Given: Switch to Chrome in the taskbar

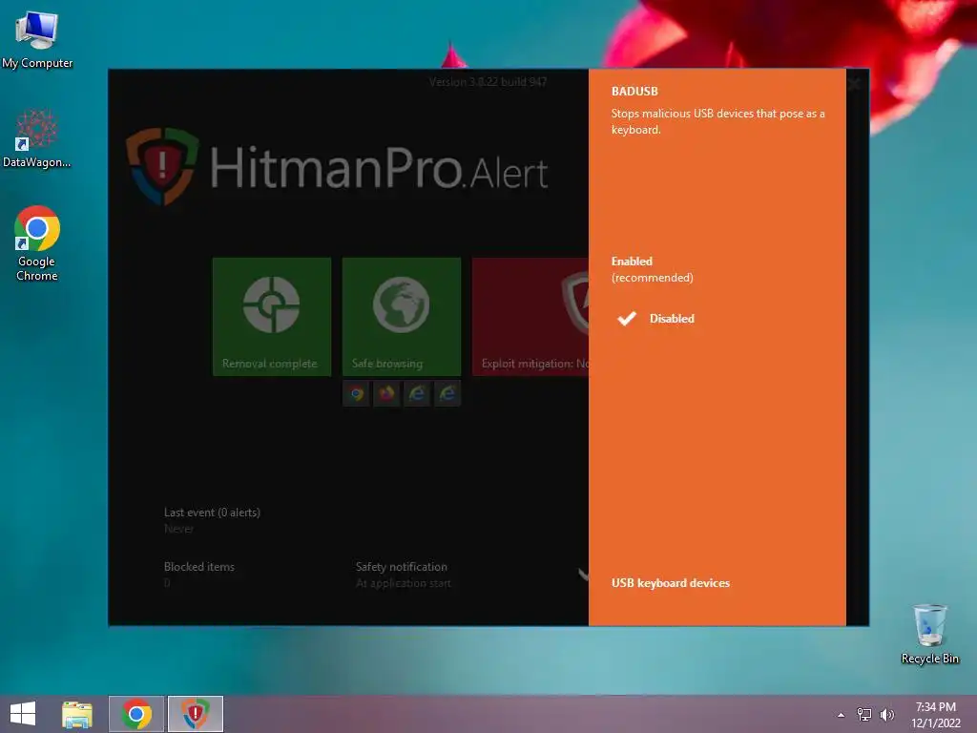Looking at the screenshot, I should point(136,714).
